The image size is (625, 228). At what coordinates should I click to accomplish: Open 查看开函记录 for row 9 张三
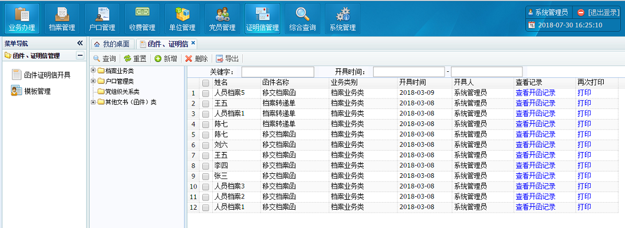(535, 176)
